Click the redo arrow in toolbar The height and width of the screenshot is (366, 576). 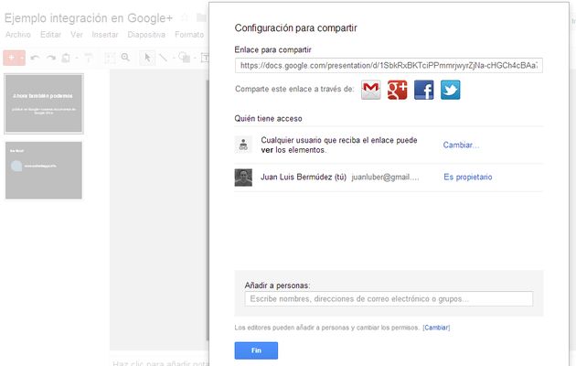click(49, 58)
